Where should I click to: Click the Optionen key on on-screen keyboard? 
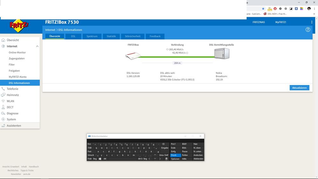coord(175,159)
